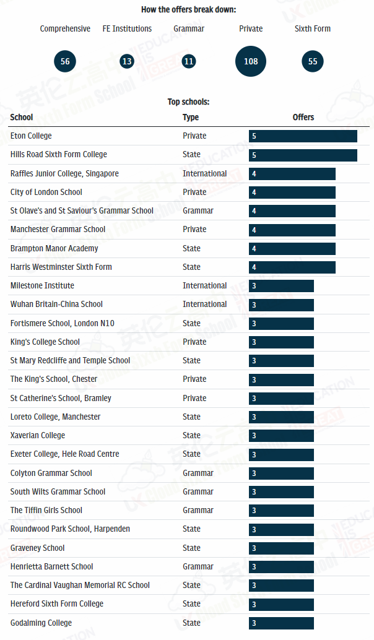Click the Private category label
This screenshot has width=374, height=640.
point(251,28)
